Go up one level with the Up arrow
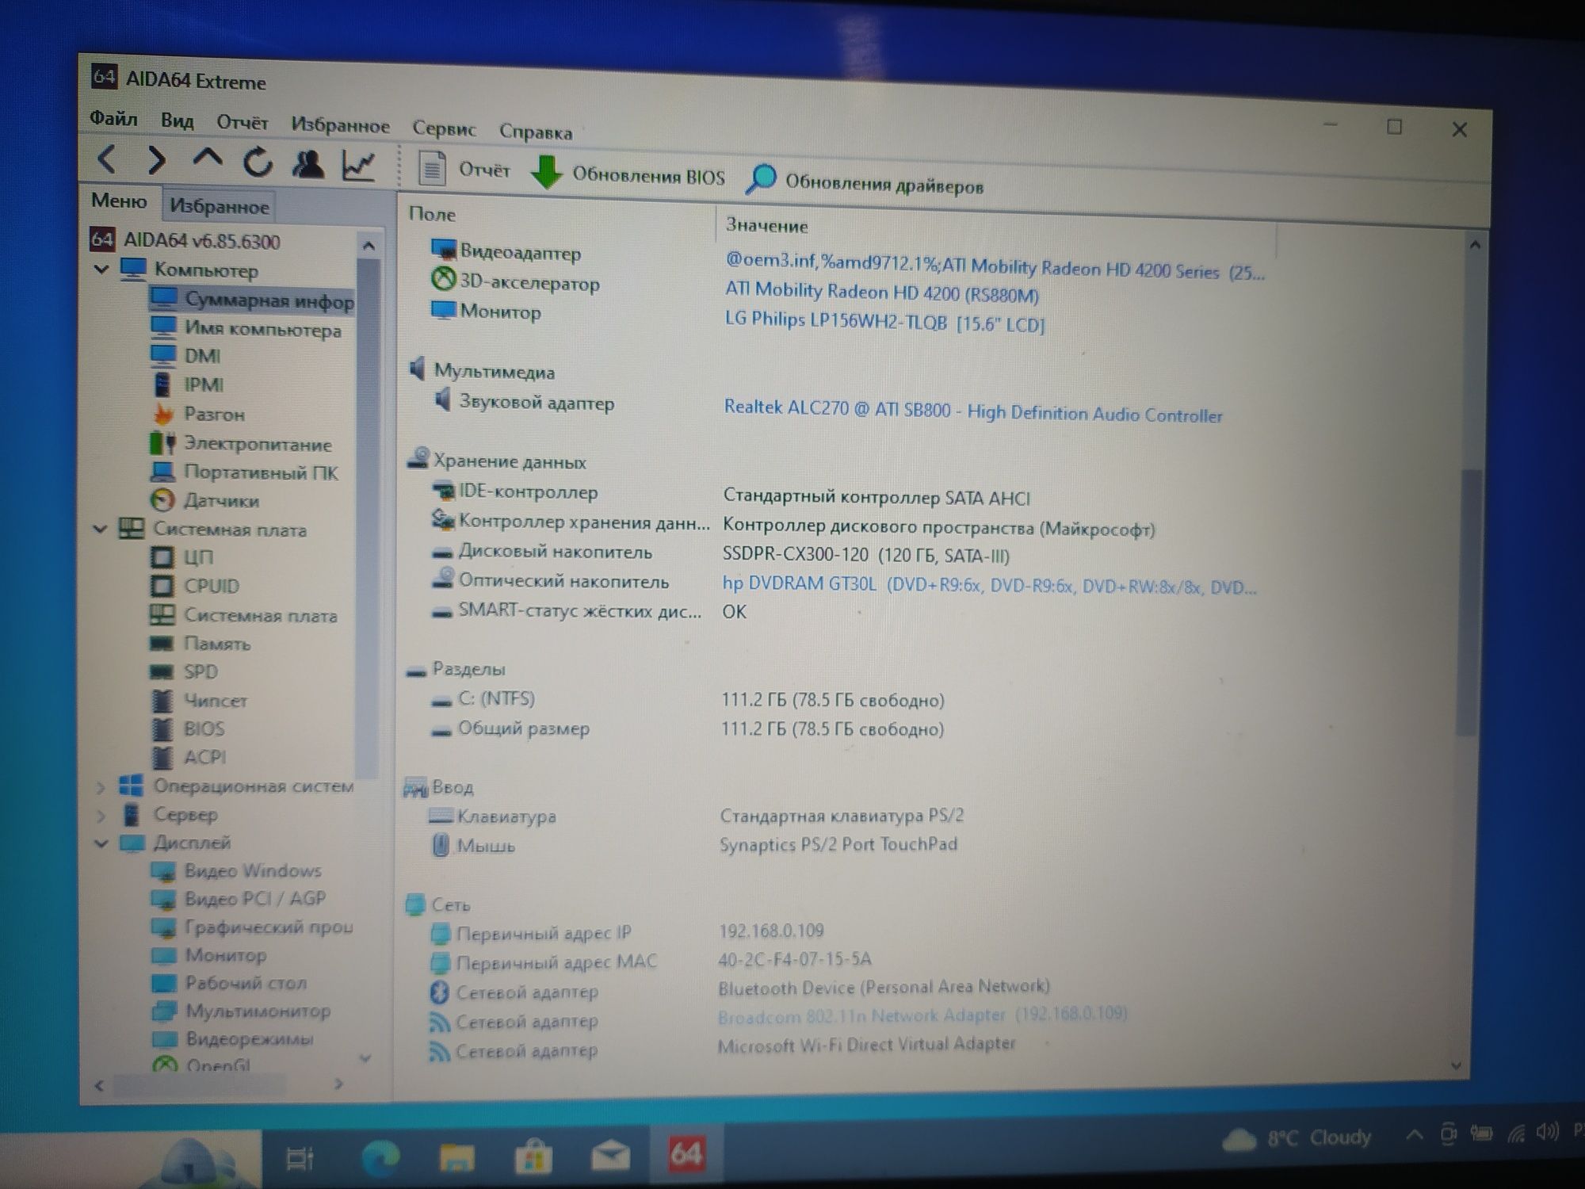The image size is (1585, 1189). pyautogui.click(x=207, y=158)
